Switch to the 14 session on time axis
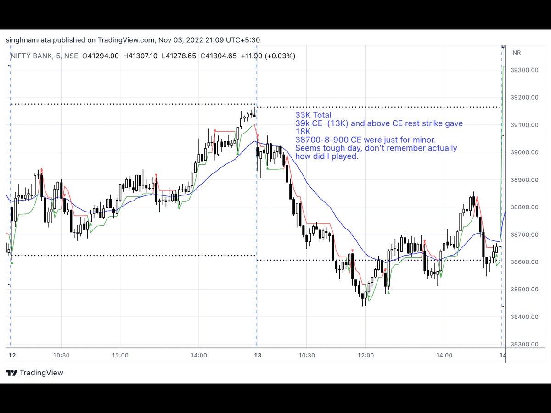Image resolution: width=551 pixels, height=413 pixels. [502, 356]
